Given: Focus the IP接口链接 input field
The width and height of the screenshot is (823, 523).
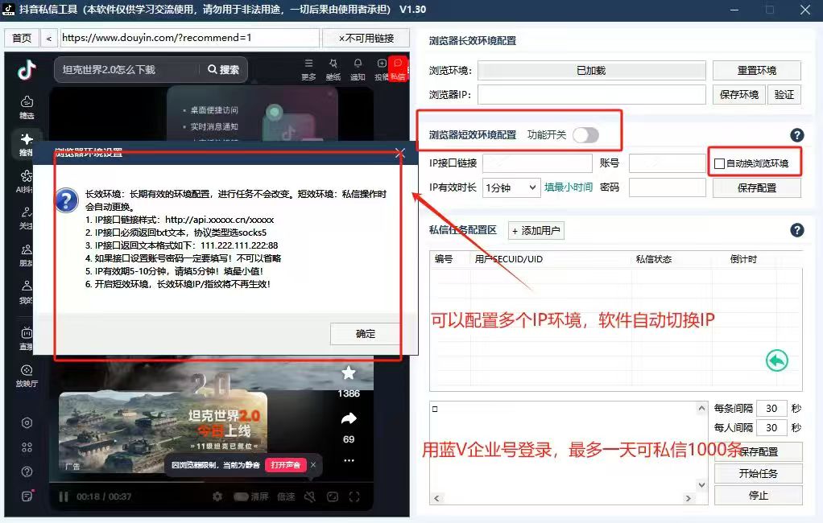Looking at the screenshot, I should point(537,163).
